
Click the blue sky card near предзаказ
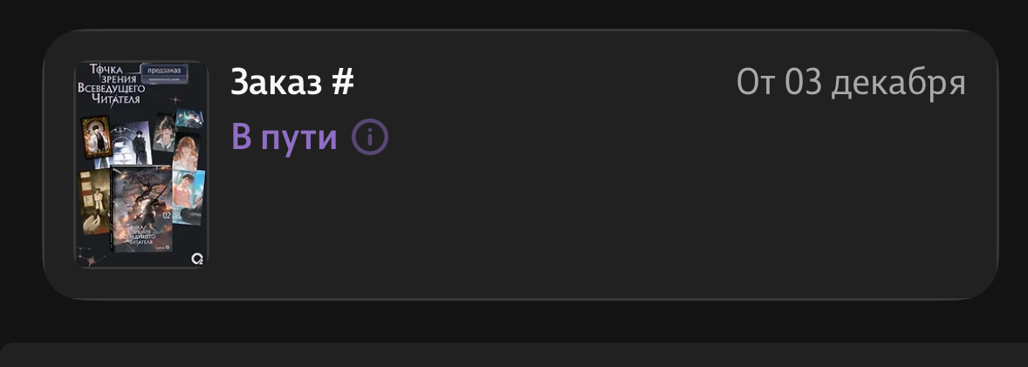click(189, 119)
